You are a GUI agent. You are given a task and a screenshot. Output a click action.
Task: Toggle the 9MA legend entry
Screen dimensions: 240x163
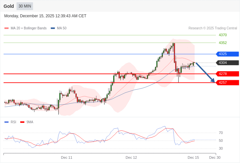click(30, 122)
